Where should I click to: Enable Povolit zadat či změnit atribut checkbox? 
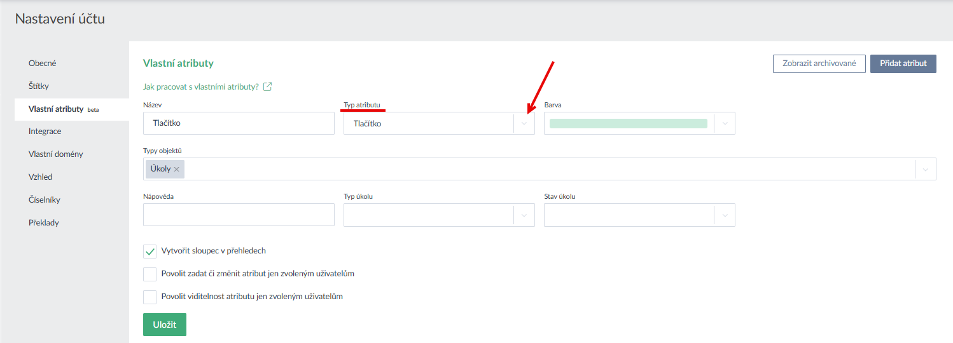point(150,274)
